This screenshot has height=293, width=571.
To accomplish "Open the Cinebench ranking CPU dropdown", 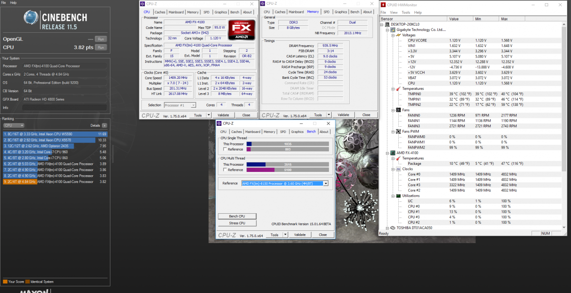I will tap(13, 125).
